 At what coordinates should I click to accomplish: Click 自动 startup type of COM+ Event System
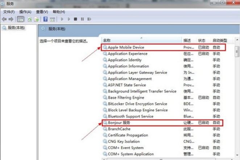[x=216, y=148]
